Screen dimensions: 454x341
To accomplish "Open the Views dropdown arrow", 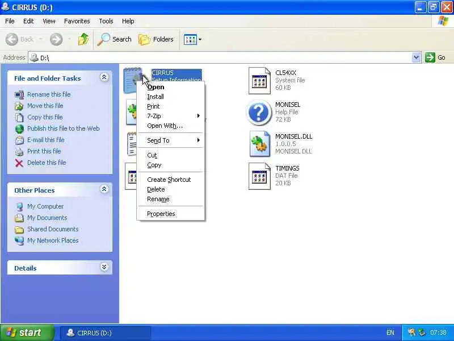I will pos(200,39).
